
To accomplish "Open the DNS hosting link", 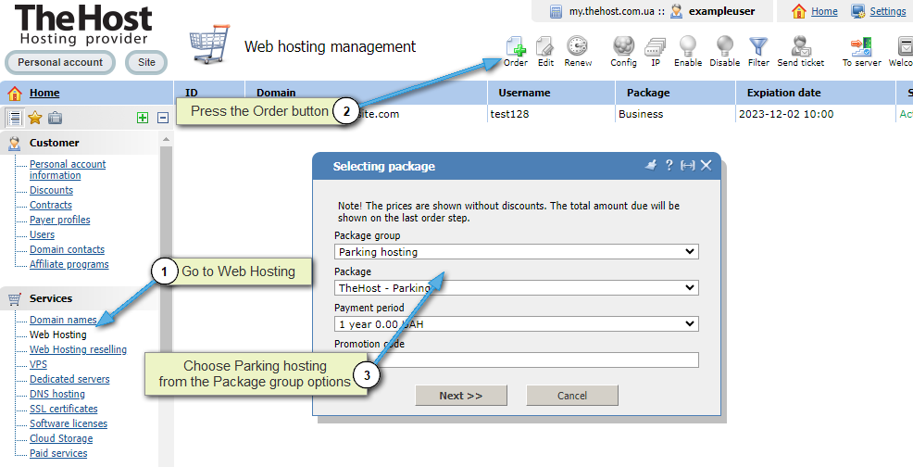I will point(57,394).
